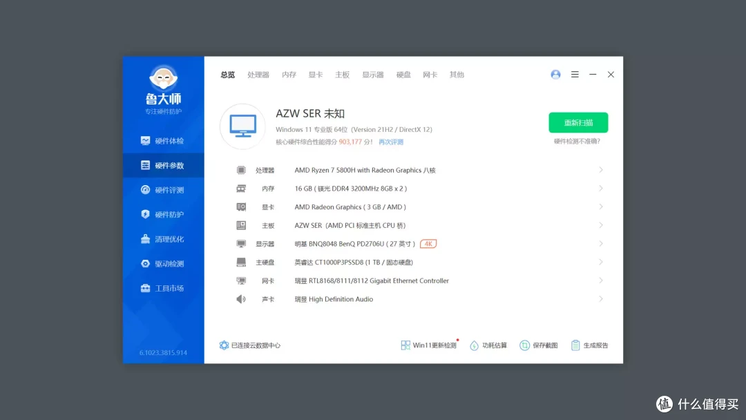
Task: Click the 瑞昱 High Definition Audio text
Action: pos(334,299)
